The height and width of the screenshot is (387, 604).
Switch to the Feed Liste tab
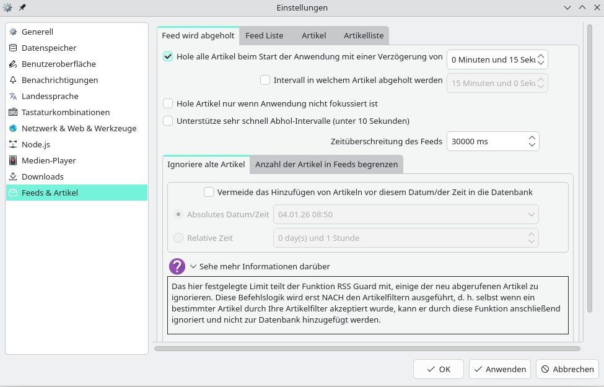[264, 35]
